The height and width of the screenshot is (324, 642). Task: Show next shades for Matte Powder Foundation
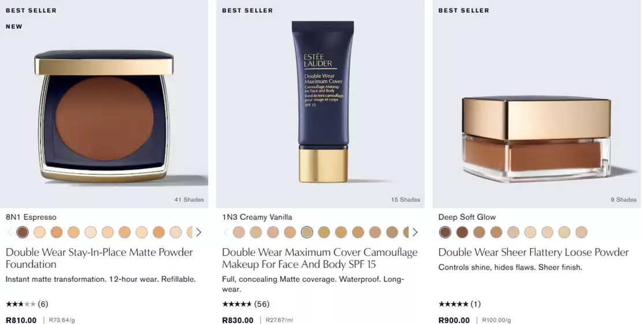199,233
